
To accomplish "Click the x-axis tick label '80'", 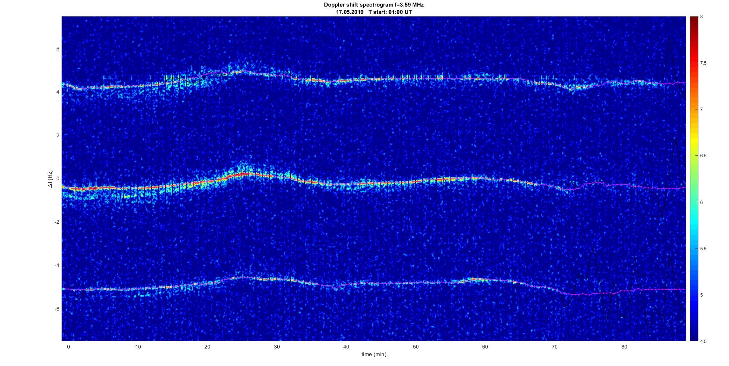I will pos(624,347).
